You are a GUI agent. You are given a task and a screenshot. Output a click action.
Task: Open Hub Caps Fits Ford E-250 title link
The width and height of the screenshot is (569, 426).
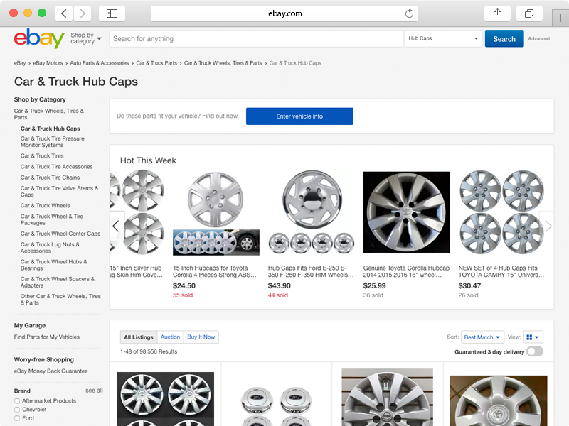click(x=311, y=271)
